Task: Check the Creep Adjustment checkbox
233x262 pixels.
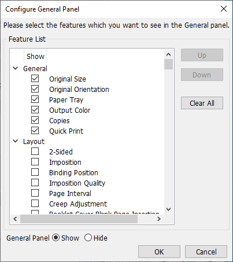Action: [x=35, y=204]
